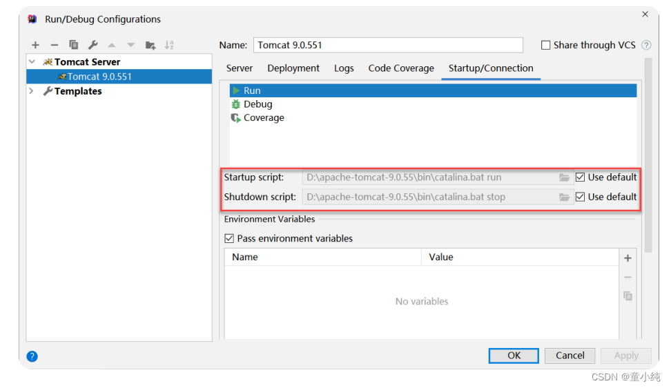
Task: Click the Startup script path field
Action: 430,177
